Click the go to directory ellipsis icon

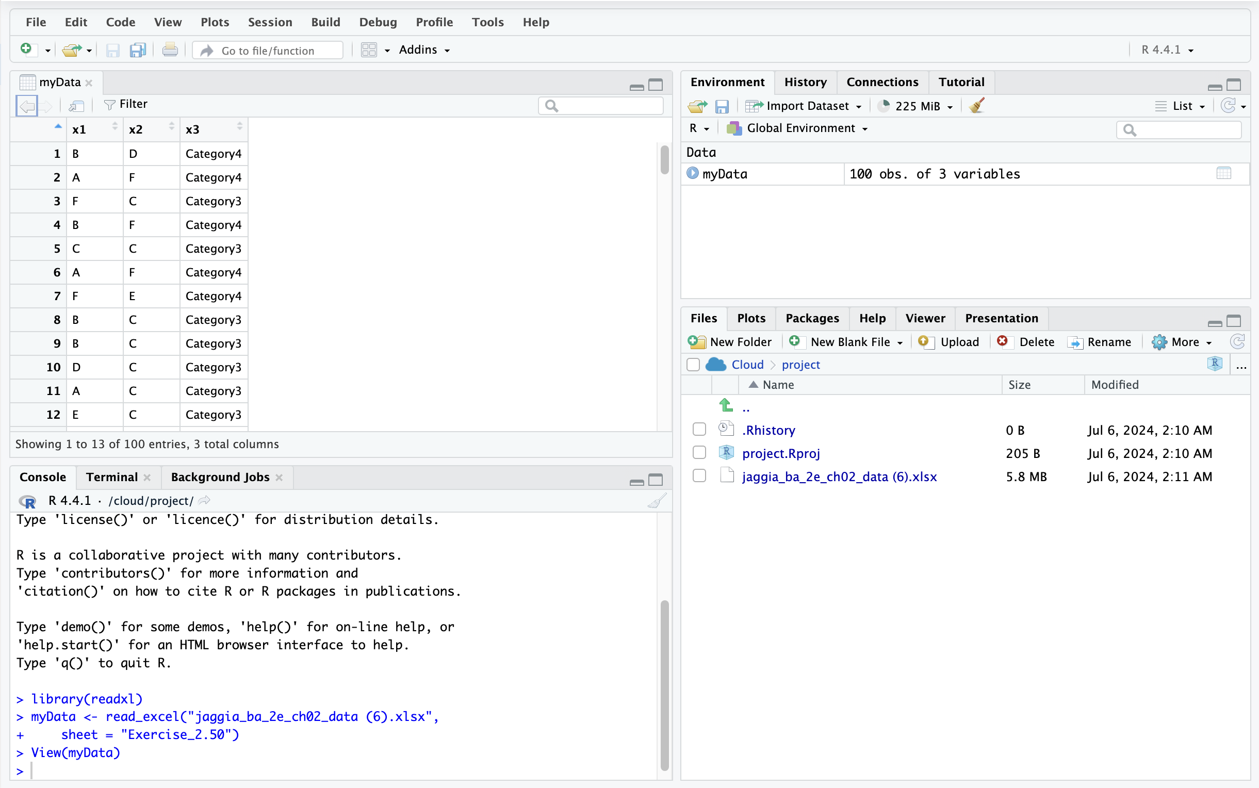[1241, 367]
